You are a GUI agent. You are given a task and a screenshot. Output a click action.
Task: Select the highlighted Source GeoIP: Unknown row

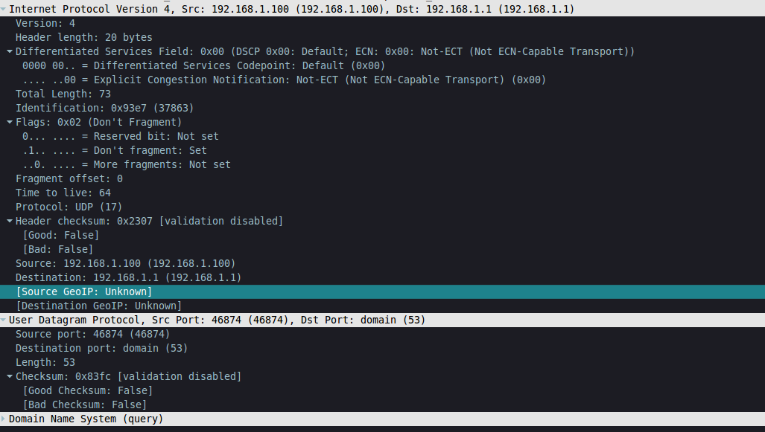pyautogui.click(x=383, y=291)
